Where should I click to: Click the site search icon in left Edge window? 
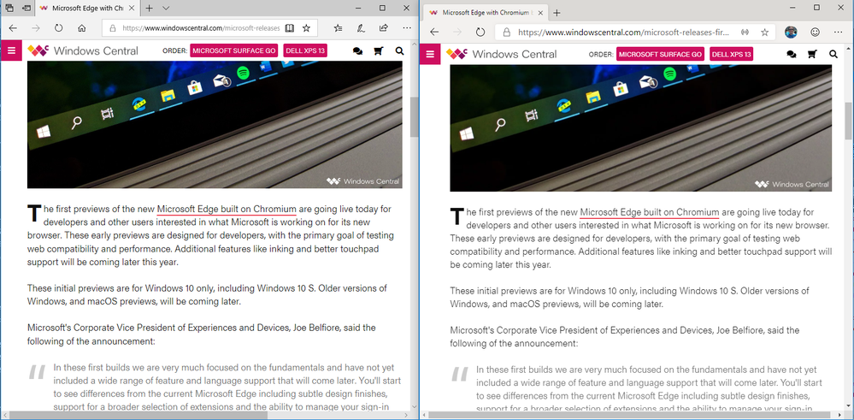pyautogui.click(x=400, y=51)
